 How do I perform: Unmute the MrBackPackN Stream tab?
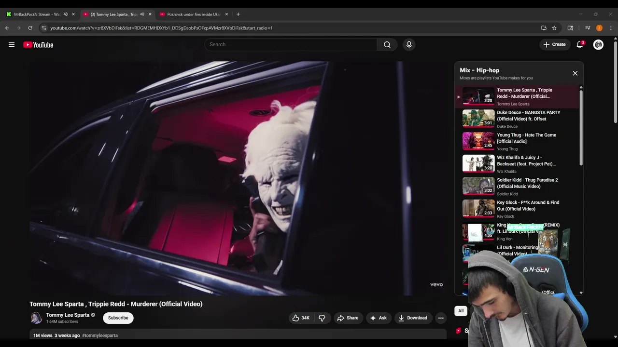point(66,14)
